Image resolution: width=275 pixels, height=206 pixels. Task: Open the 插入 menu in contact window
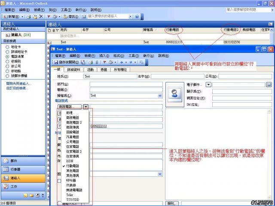104,56
